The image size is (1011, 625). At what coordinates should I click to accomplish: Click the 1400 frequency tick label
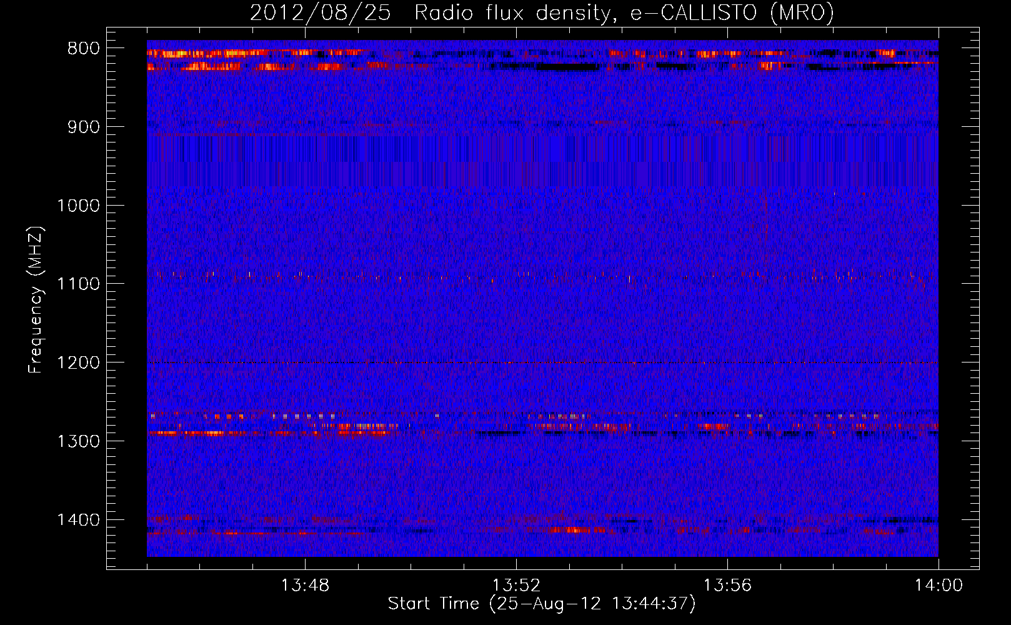(x=79, y=520)
